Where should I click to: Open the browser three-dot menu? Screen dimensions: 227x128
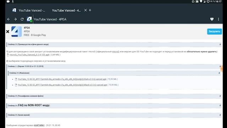point(218,19)
